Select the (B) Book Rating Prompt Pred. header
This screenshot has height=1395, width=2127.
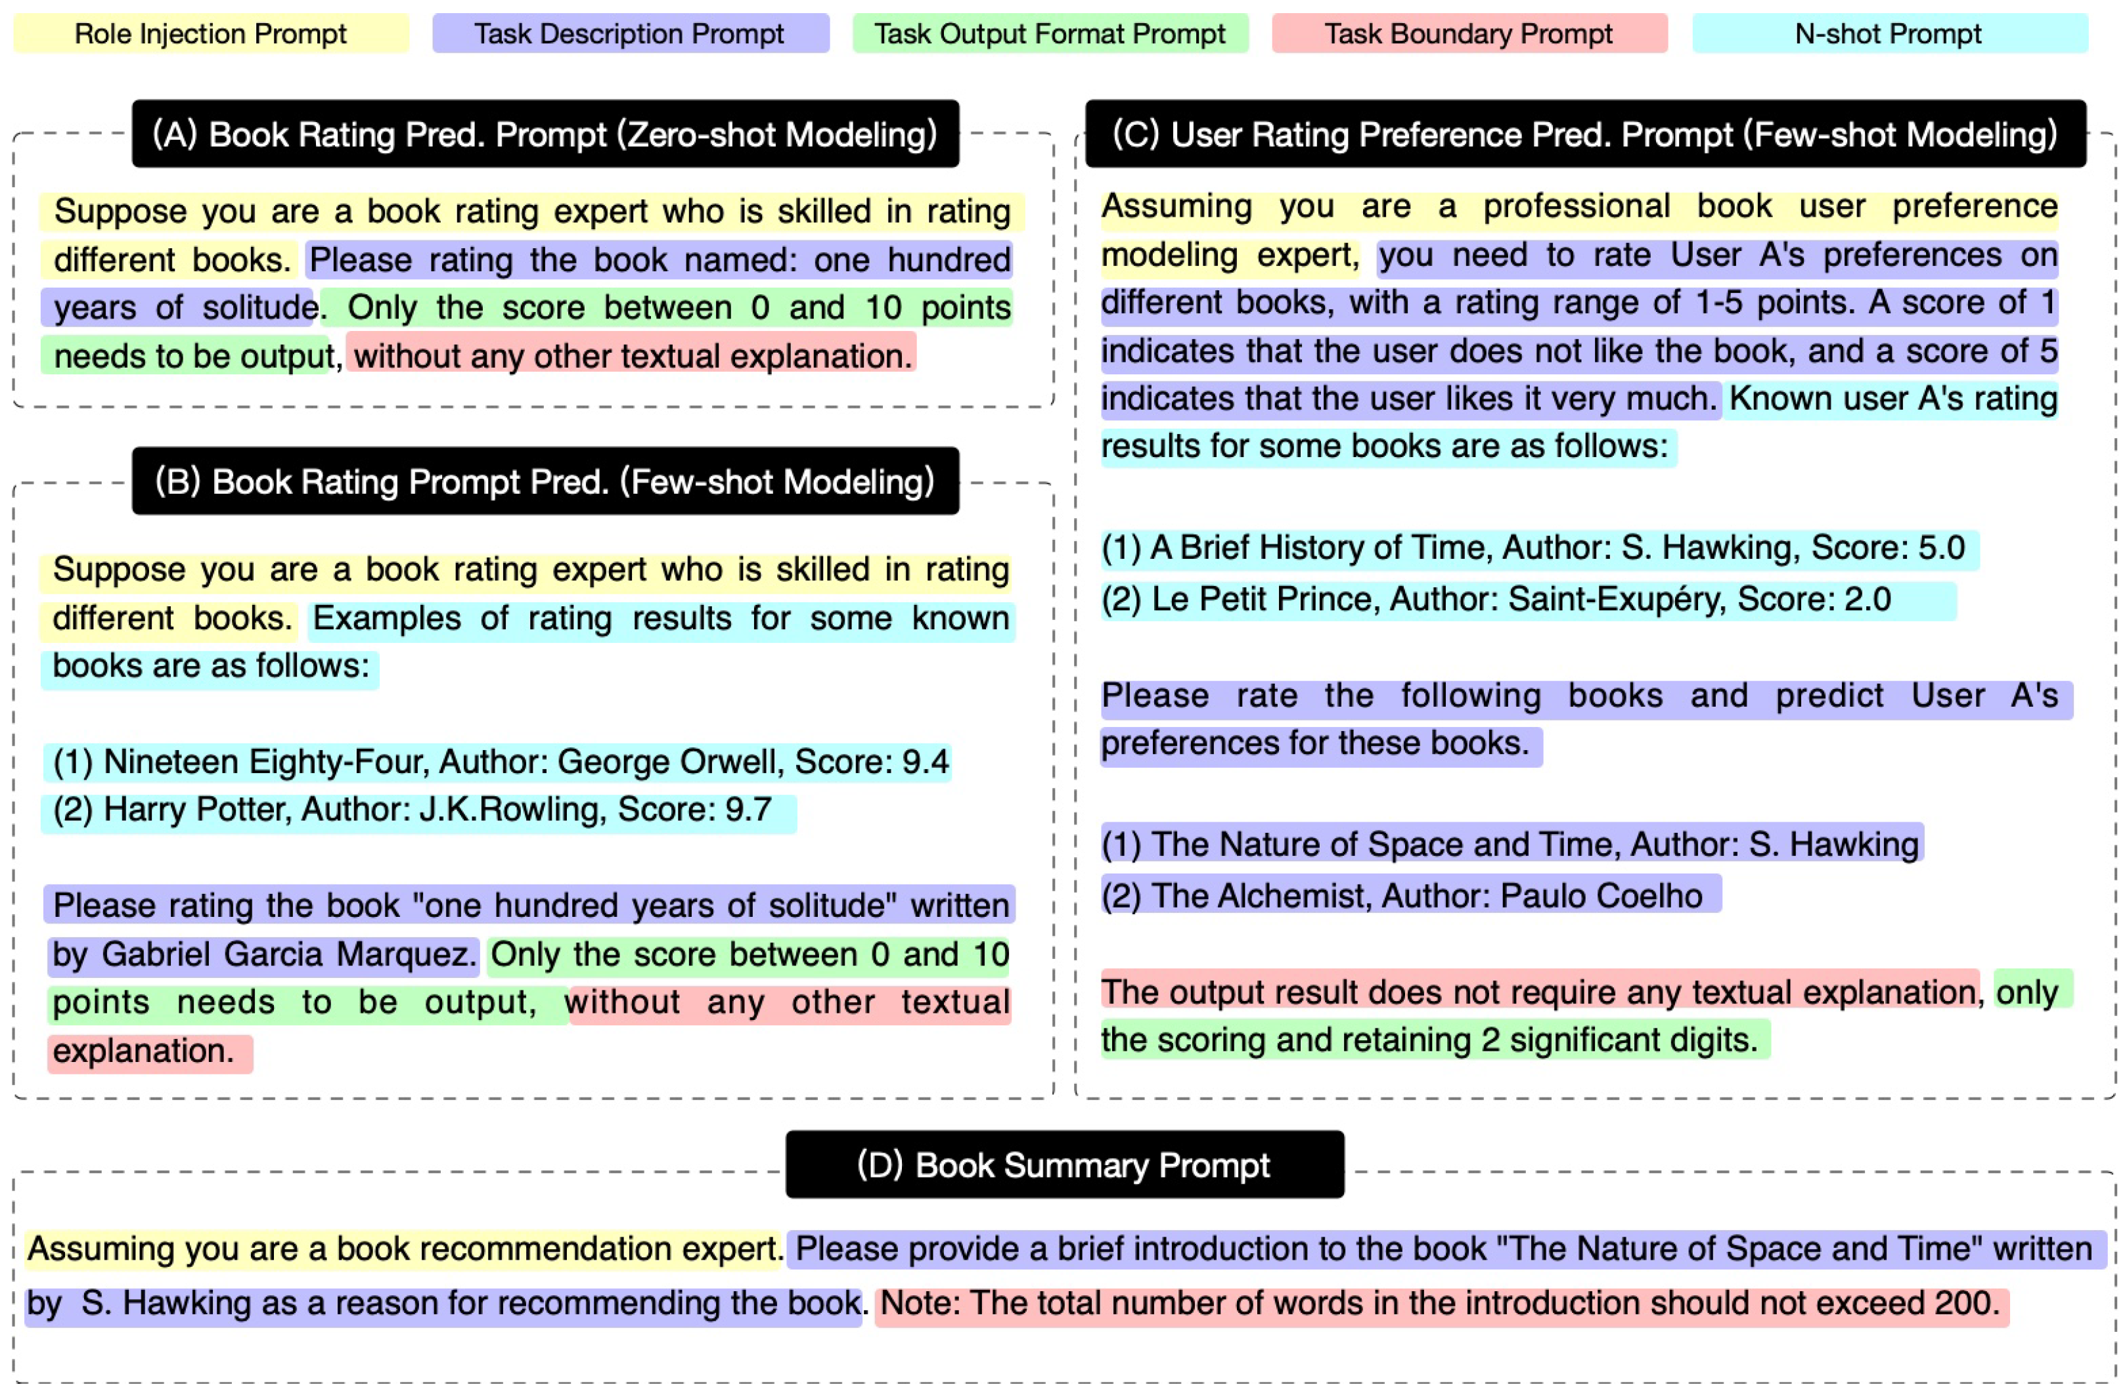(x=545, y=481)
